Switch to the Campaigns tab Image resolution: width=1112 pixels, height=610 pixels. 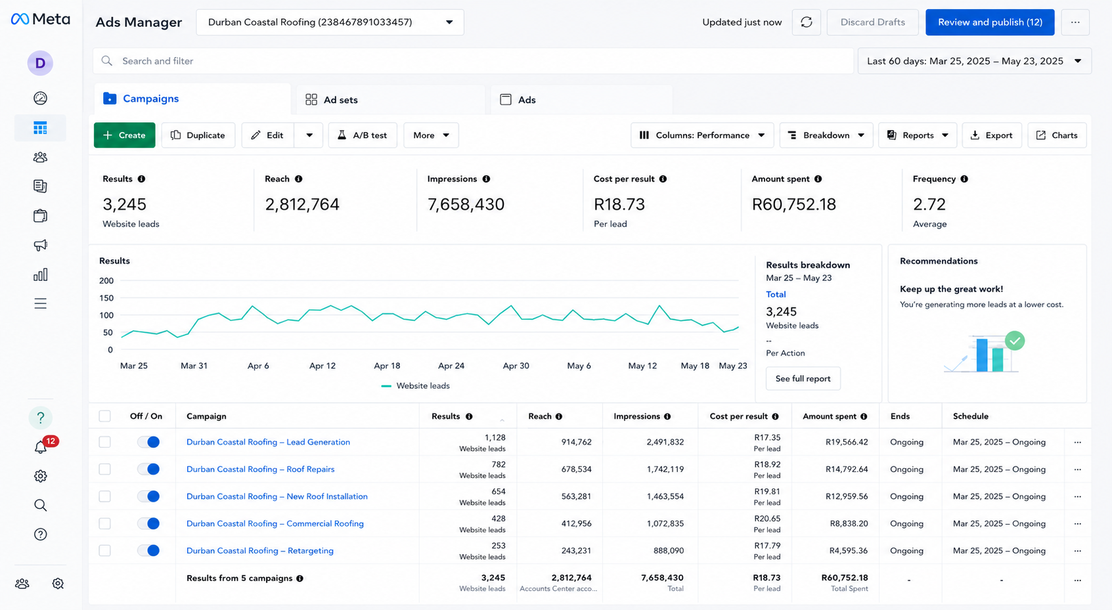click(x=192, y=99)
